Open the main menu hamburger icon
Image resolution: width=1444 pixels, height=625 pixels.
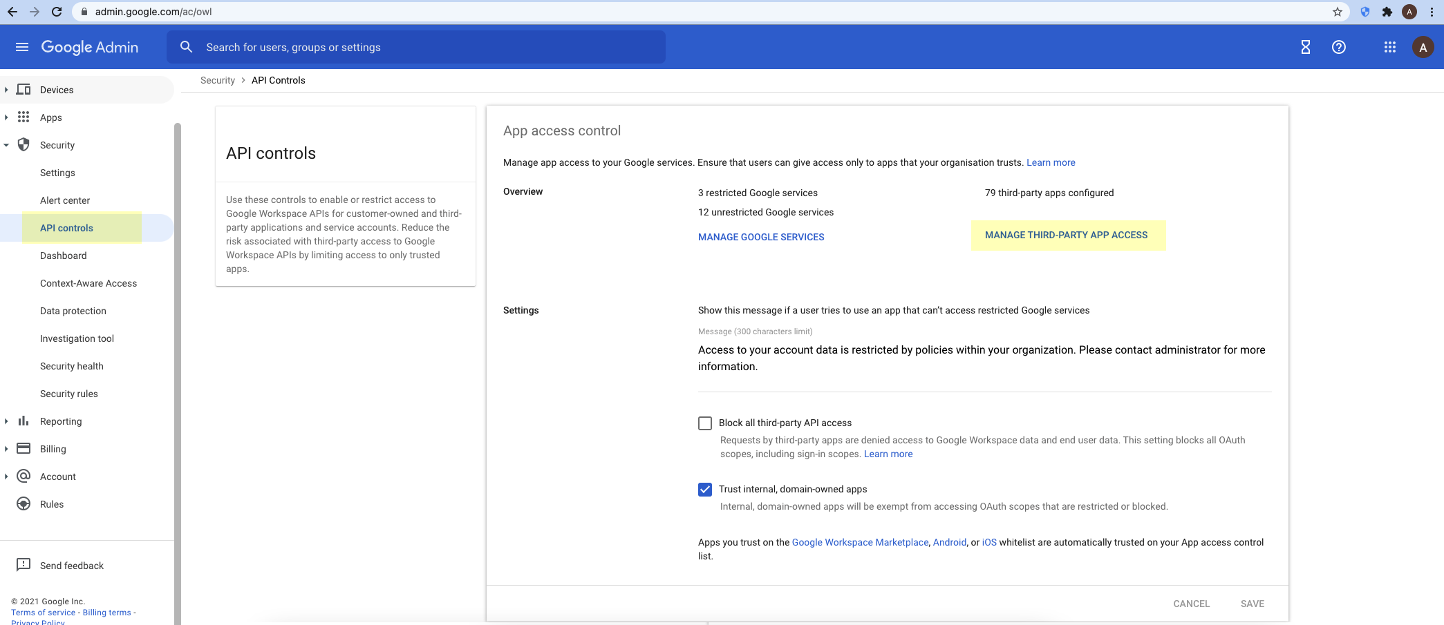22,47
